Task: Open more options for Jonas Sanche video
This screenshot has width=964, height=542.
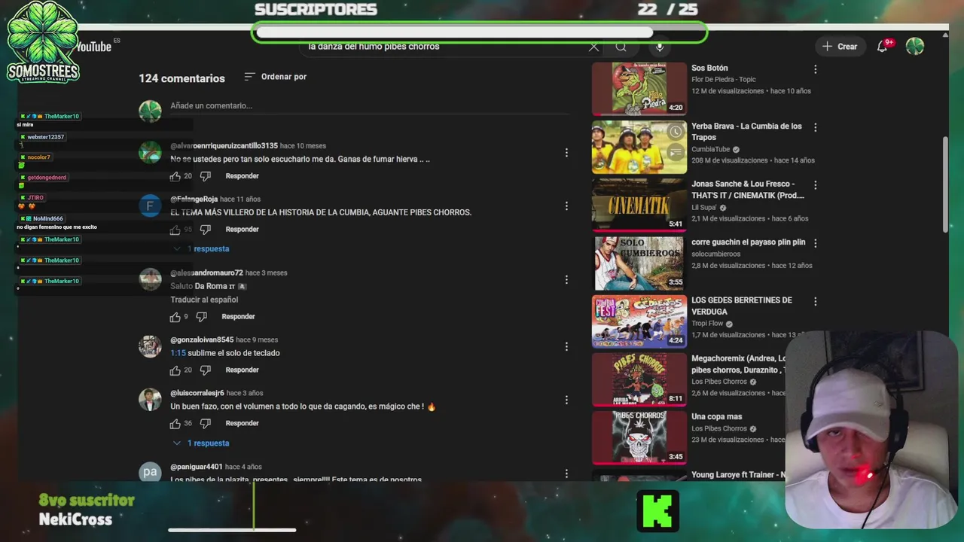Action: (x=815, y=185)
